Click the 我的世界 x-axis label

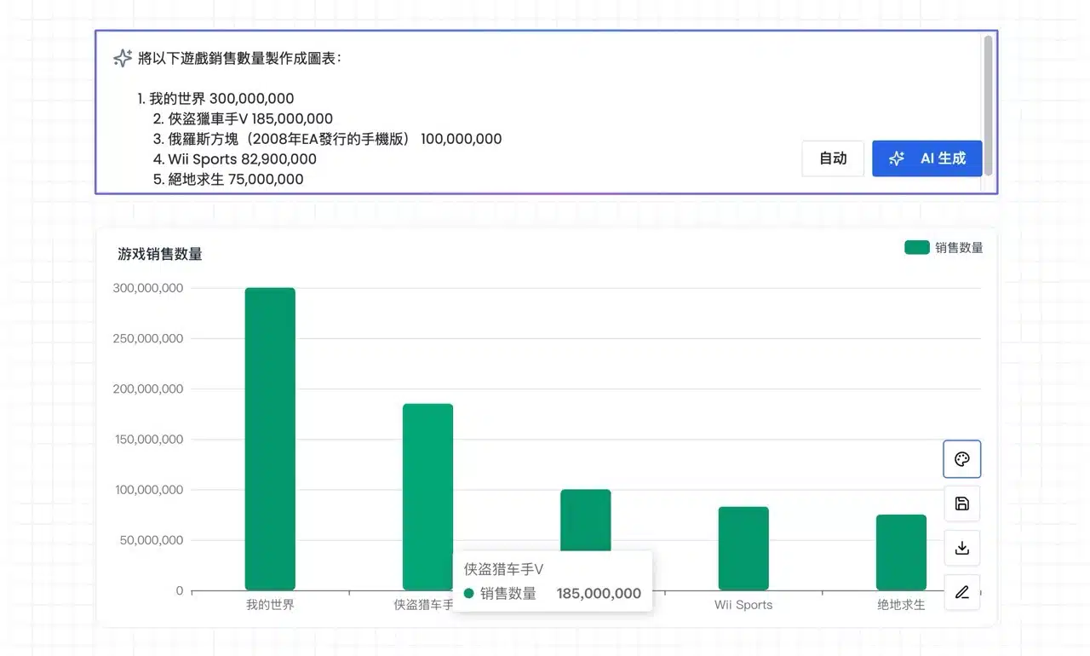tap(270, 605)
